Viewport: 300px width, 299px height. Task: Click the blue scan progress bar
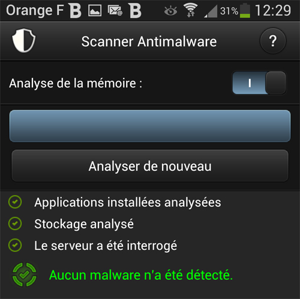(150, 126)
